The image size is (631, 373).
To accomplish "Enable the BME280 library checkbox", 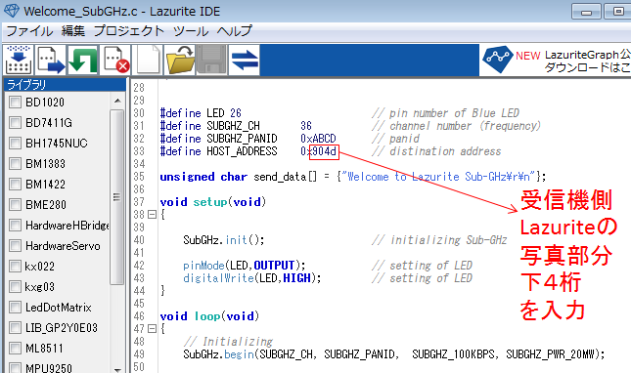I will 15,204.
